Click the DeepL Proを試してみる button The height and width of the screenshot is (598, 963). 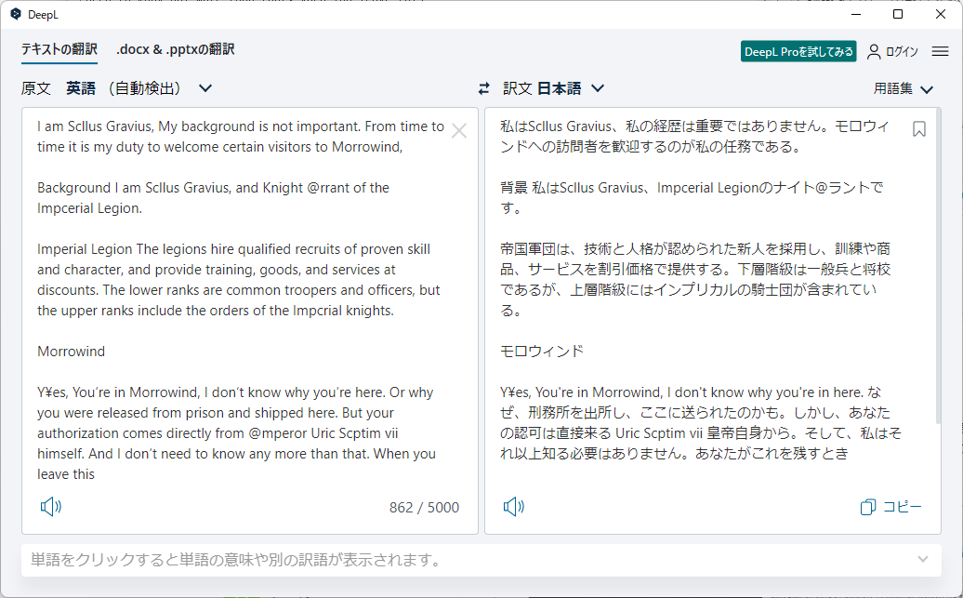click(x=798, y=52)
